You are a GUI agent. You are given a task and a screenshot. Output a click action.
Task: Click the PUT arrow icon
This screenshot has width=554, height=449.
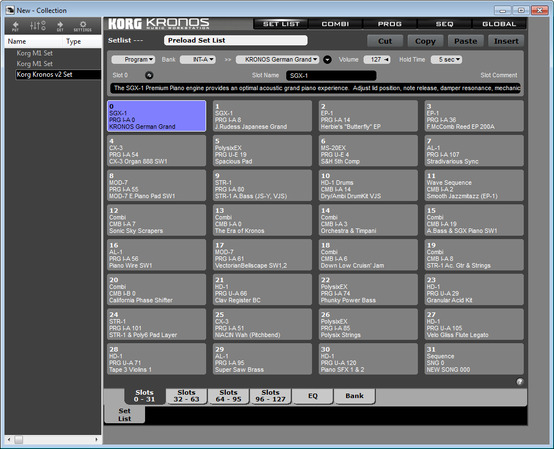(15, 26)
